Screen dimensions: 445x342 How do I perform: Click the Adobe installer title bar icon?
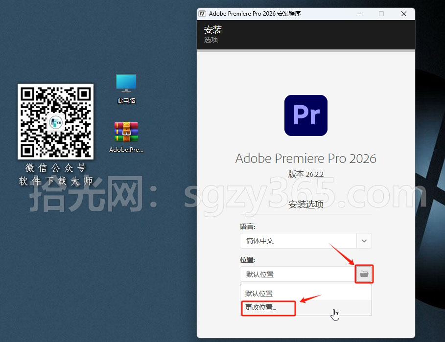click(202, 14)
